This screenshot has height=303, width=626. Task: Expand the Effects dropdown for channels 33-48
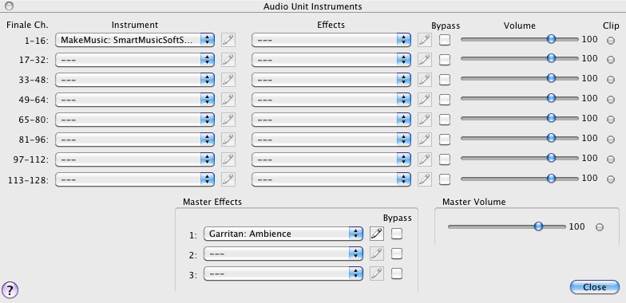click(x=331, y=80)
